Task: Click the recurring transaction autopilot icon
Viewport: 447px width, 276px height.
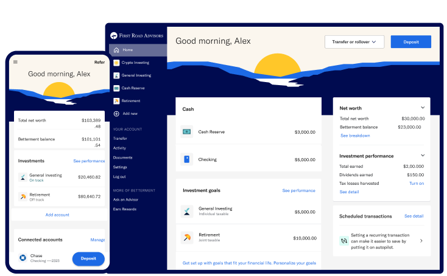Action: click(x=344, y=241)
